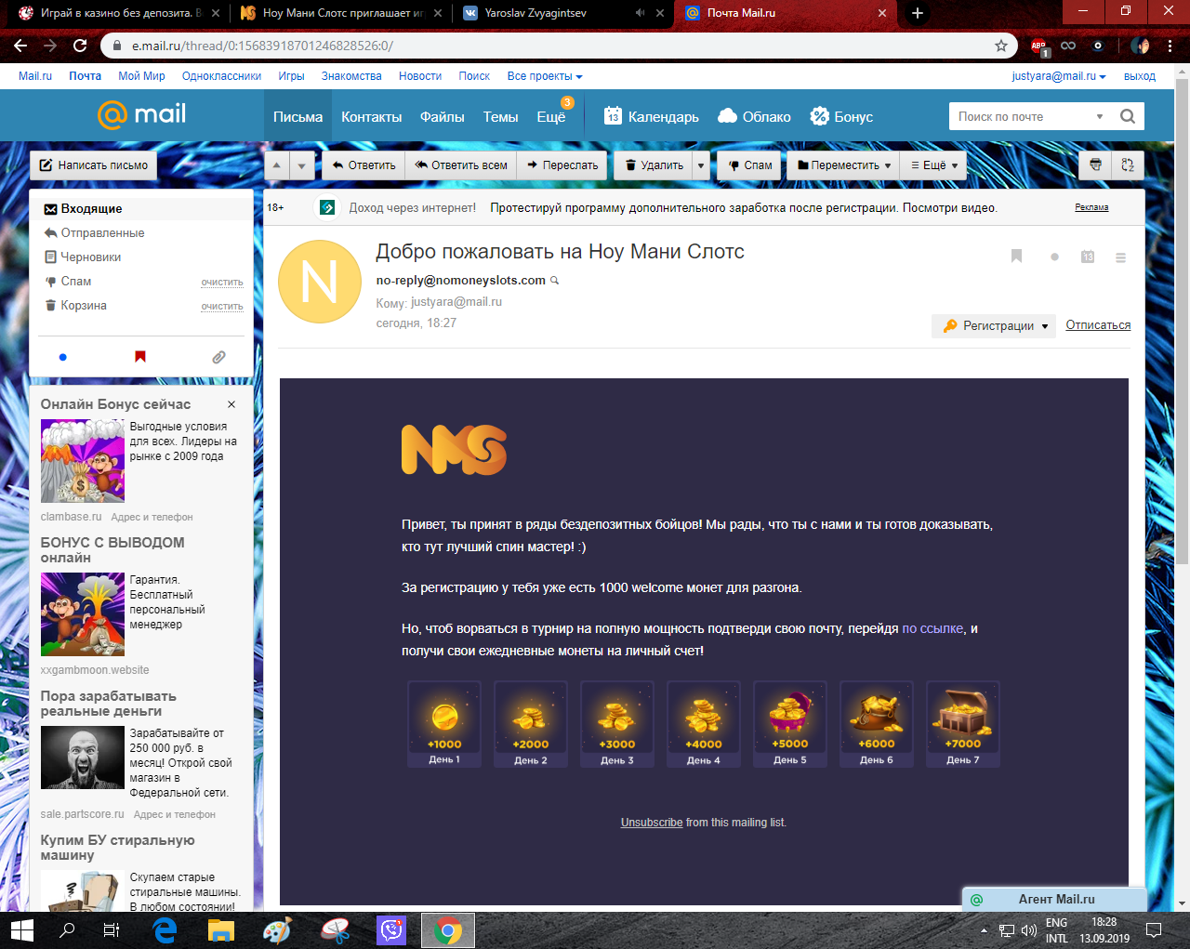The height and width of the screenshot is (949, 1190).
Task: Click the Mail.ru @mail logo
Action: click(141, 114)
